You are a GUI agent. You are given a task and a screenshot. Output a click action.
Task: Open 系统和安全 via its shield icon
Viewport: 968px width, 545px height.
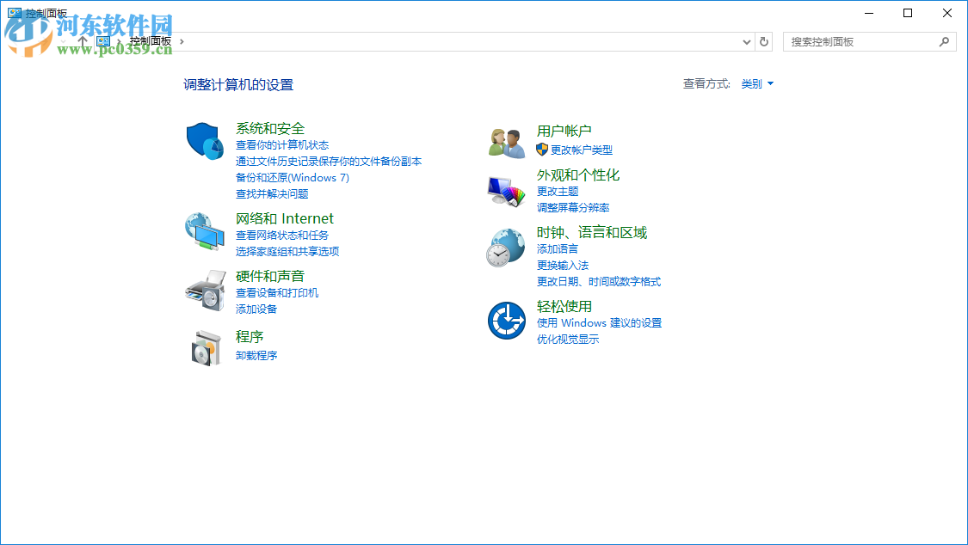pos(205,140)
